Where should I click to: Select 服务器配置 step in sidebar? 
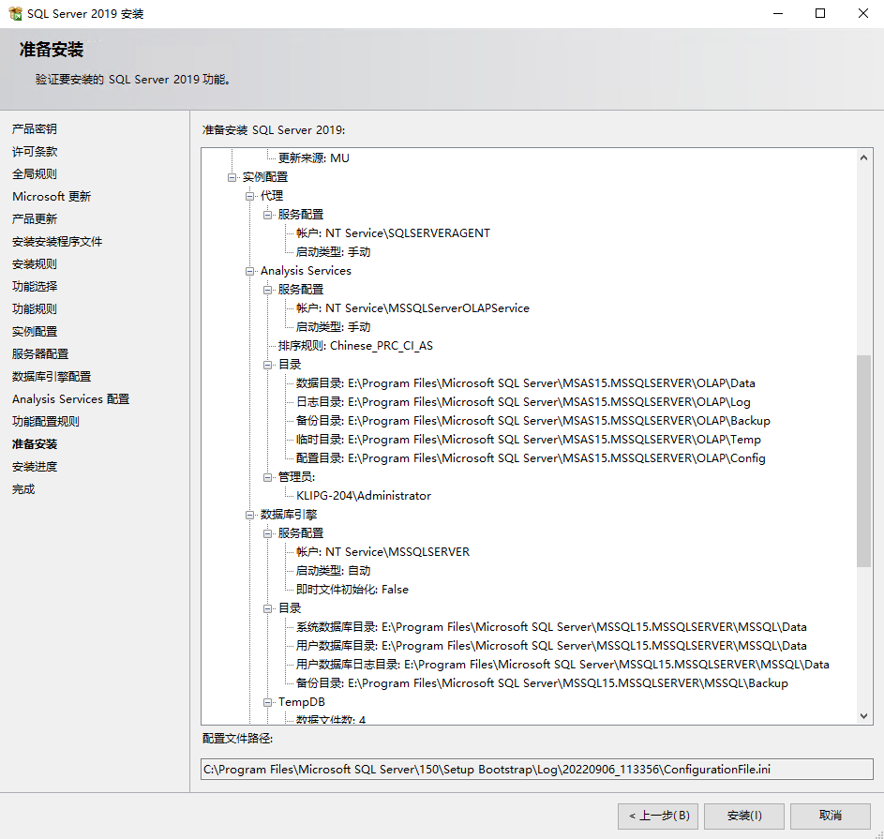tap(40, 354)
